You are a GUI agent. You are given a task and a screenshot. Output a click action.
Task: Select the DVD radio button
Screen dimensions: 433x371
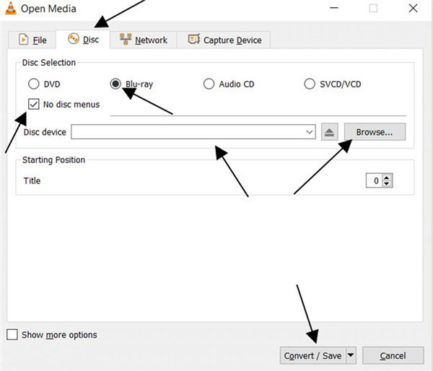pos(33,84)
